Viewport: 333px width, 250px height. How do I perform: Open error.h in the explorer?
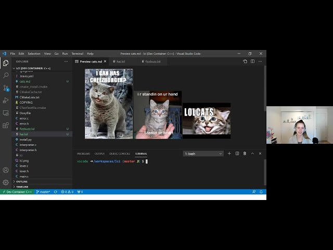(42, 123)
